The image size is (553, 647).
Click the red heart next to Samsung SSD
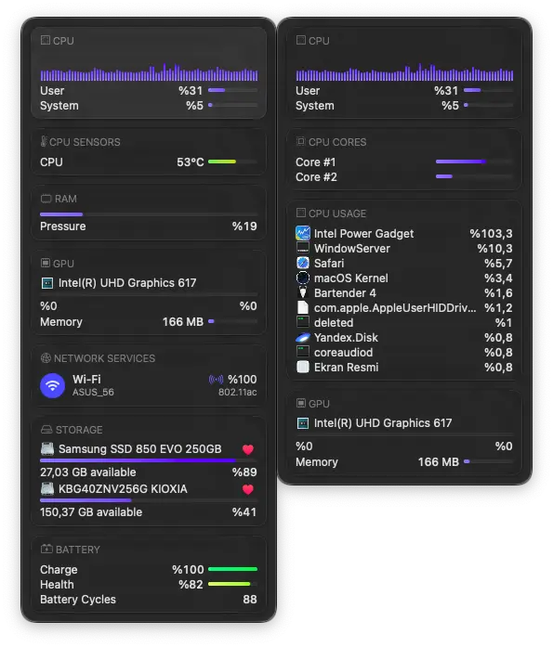click(248, 449)
